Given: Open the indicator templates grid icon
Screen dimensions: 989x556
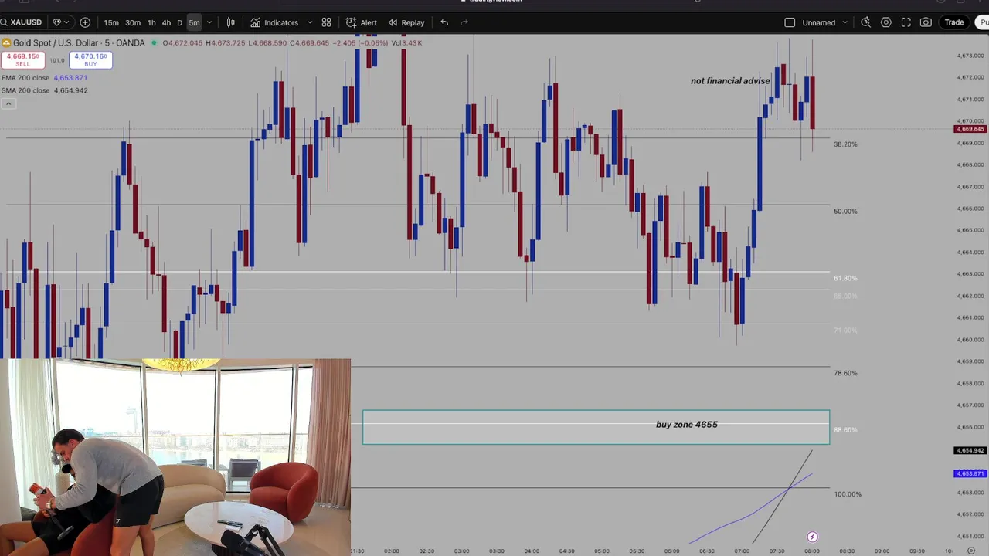Looking at the screenshot, I should pos(326,22).
